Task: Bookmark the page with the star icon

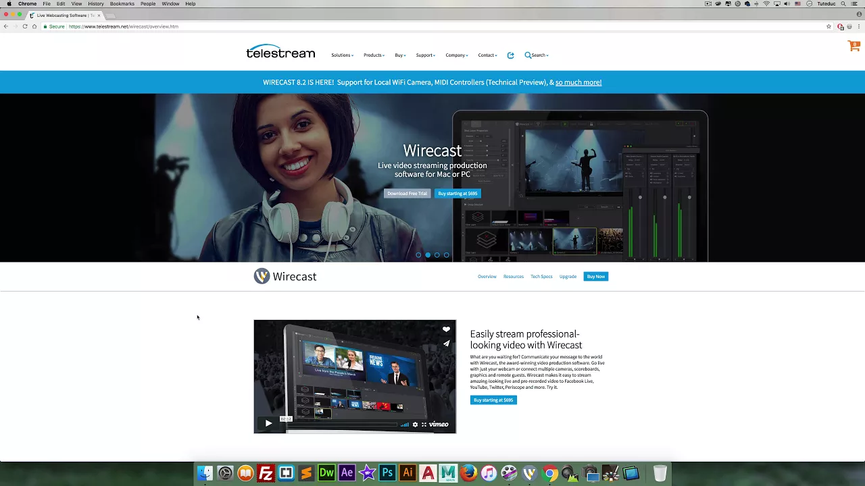Action: (829, 26)
